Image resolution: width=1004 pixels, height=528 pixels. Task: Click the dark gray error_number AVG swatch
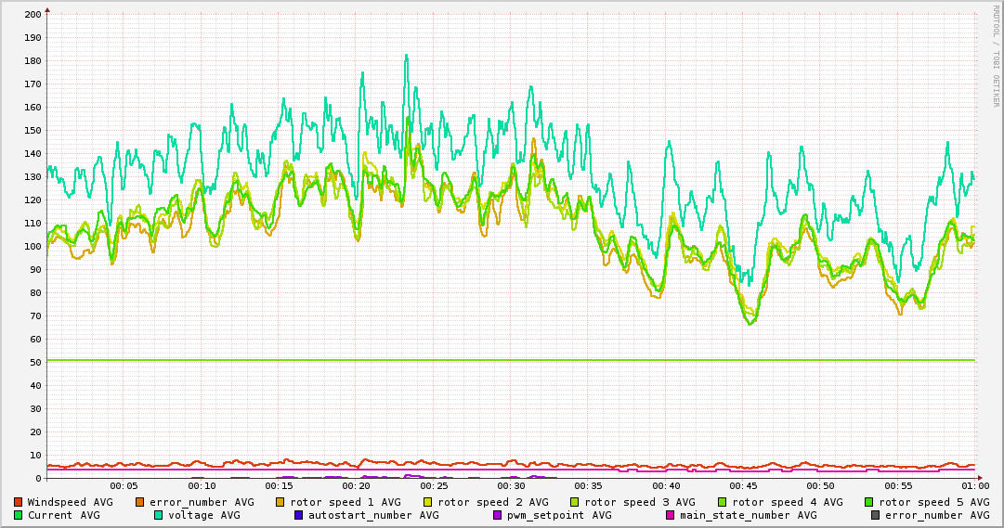[x=875, y=515]
